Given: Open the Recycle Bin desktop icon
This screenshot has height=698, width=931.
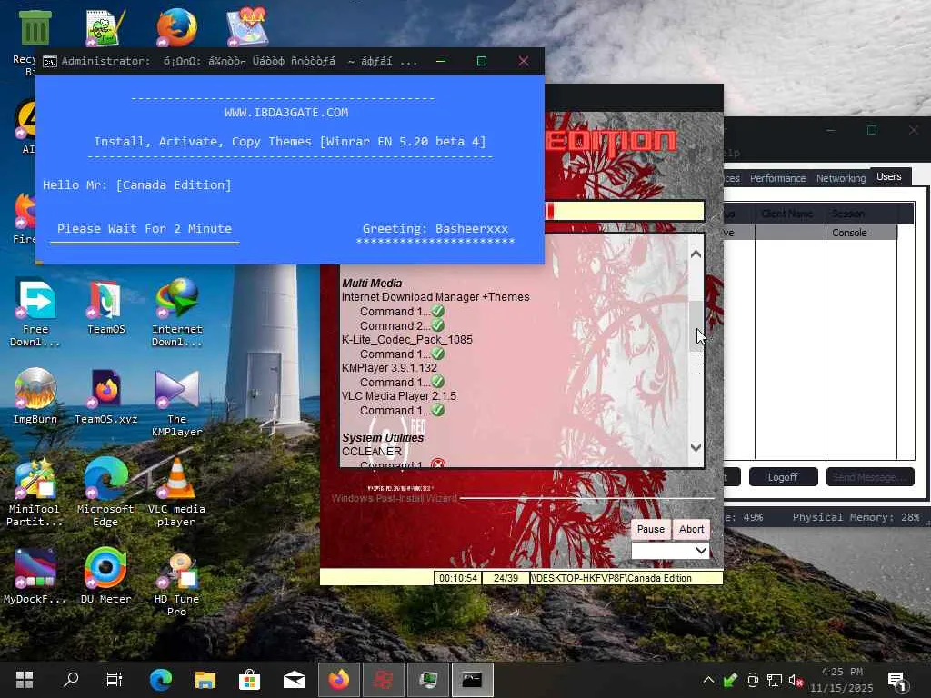Looking at the screenshot, I should [35, 30].
